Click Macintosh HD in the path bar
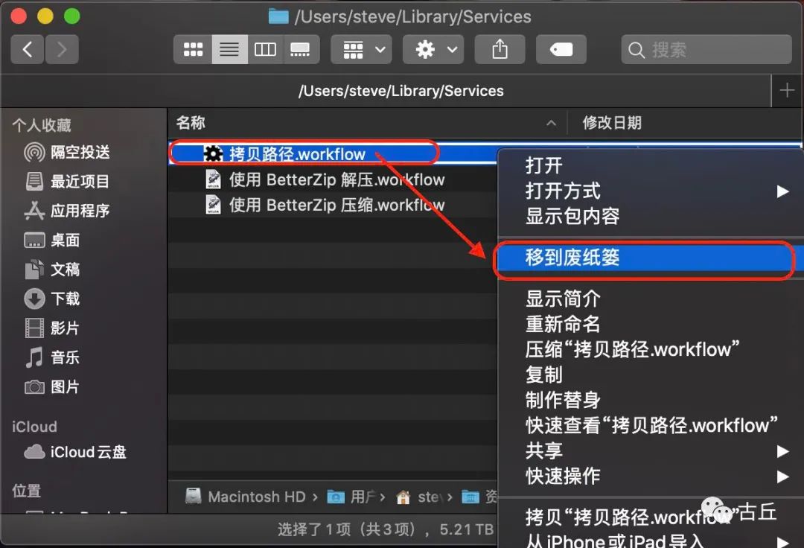This screenshot has height=548, width=804. [245, 497]
